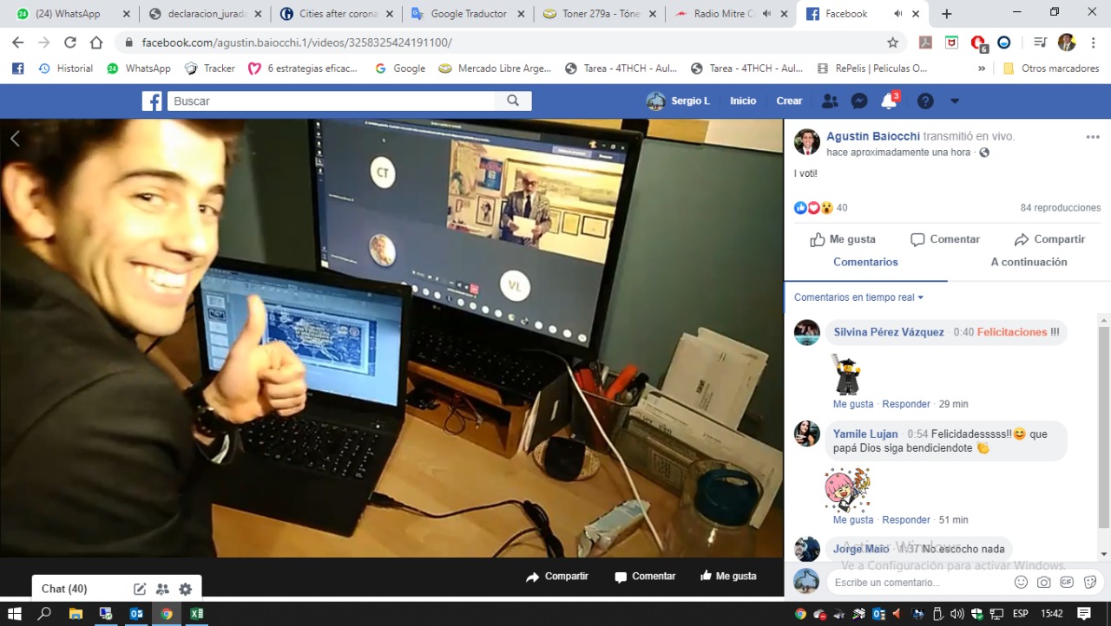Click the Agustin Baiocchi profile link
This screenshot has height=626, width=1111.
click(872, 136)
